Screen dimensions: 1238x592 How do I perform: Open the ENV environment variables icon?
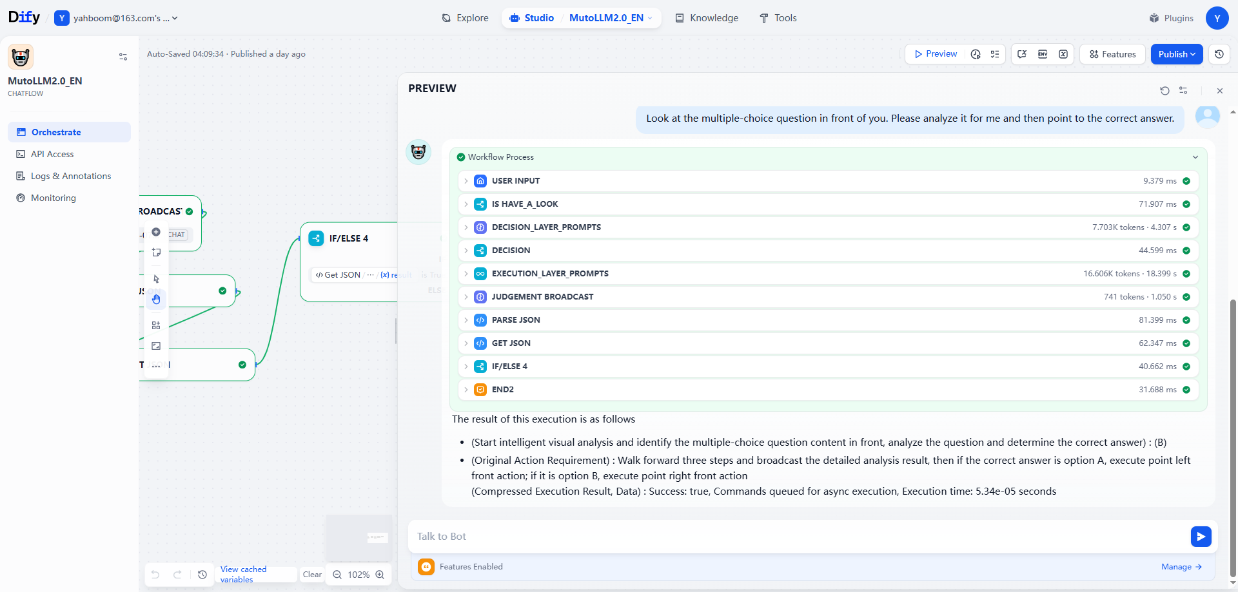[1043, 54]
